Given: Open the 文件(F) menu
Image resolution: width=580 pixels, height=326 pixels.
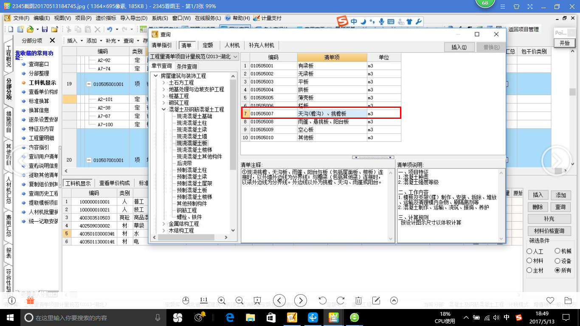Looking at the screenshot, I should [x=21, y=18].
